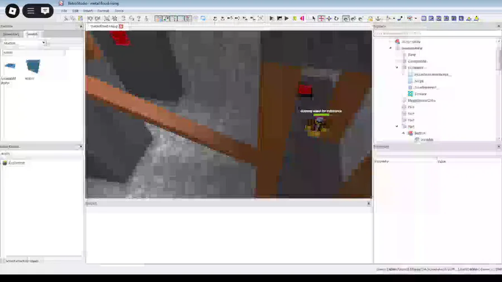Open the chat bubble overlay button

coord(45,11)
